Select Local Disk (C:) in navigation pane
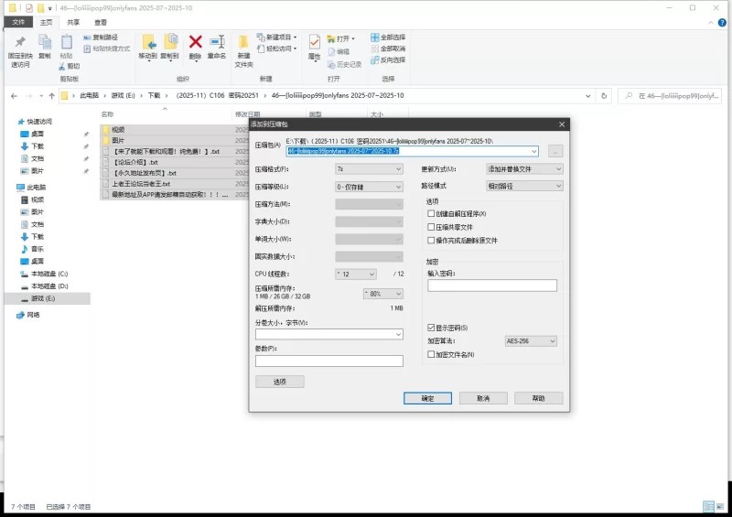The width and height of the screenshot is (732, 517). click(x=49, y=274)
